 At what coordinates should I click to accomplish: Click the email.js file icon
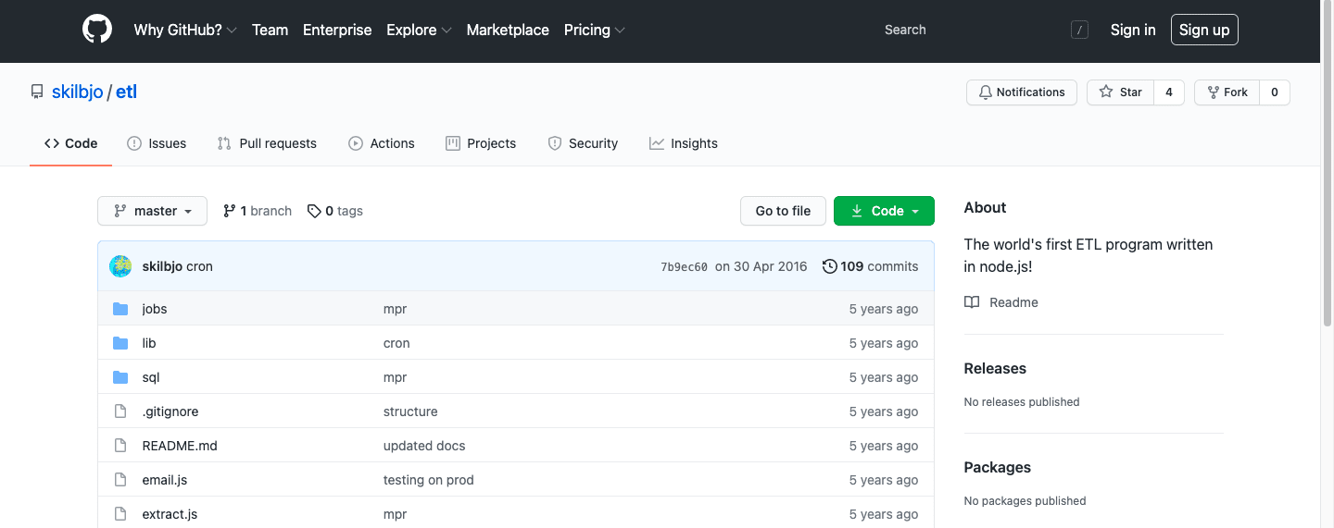click(x=120, y=480)
